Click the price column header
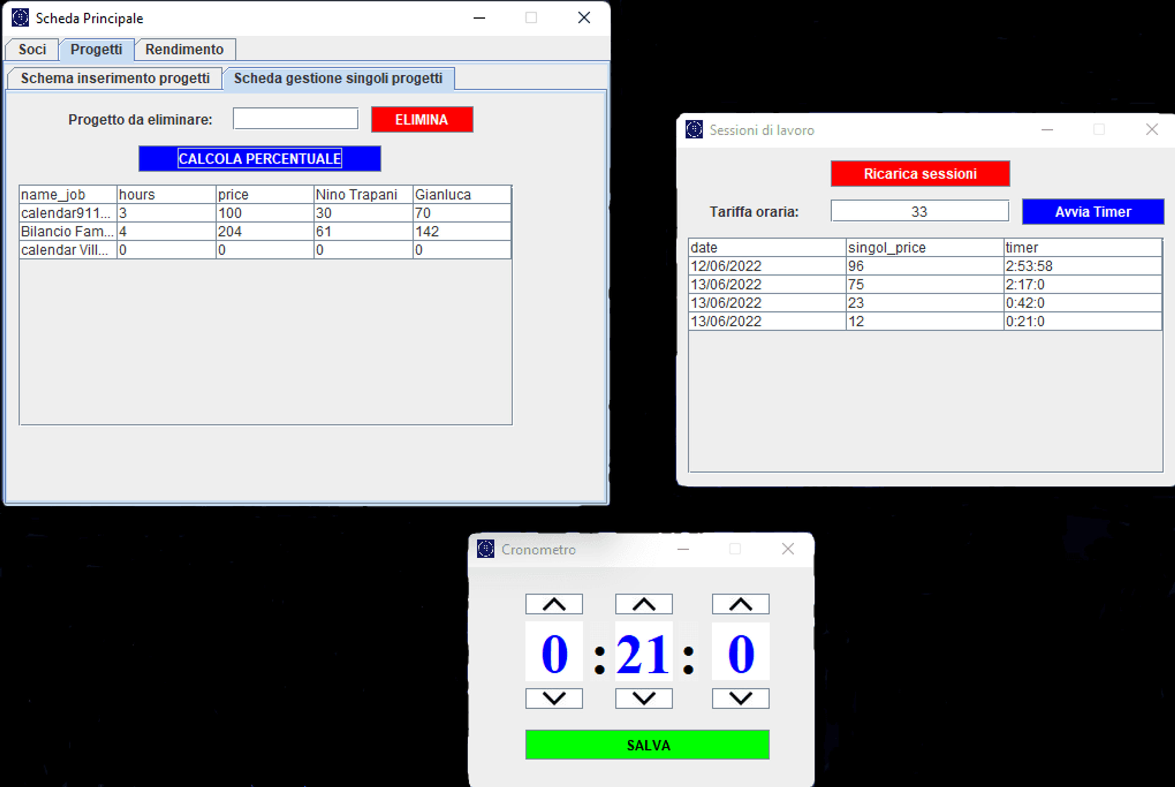Viewport: 1175px width, 787px height. (x=265, y=195)
